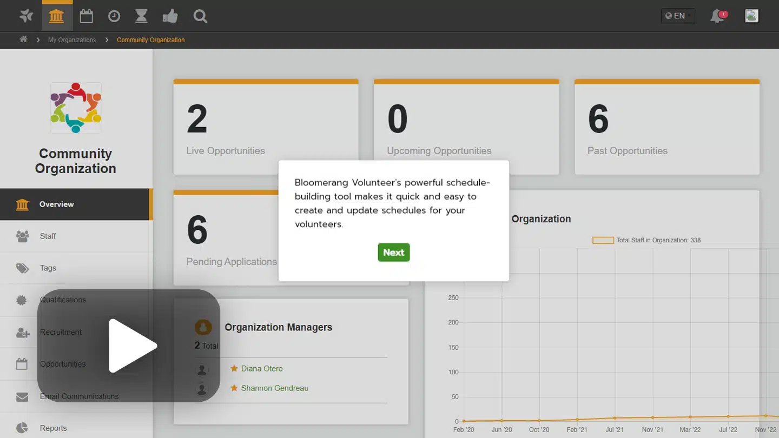Click the Email Communications envelope icon

(x=22, y=397)
